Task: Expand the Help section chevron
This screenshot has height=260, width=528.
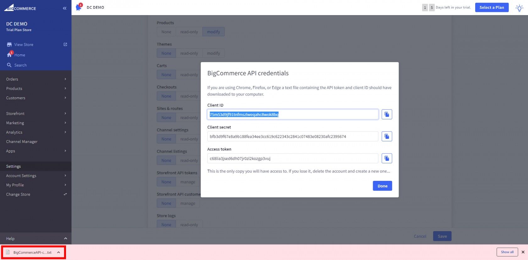Action: [65, 239]
